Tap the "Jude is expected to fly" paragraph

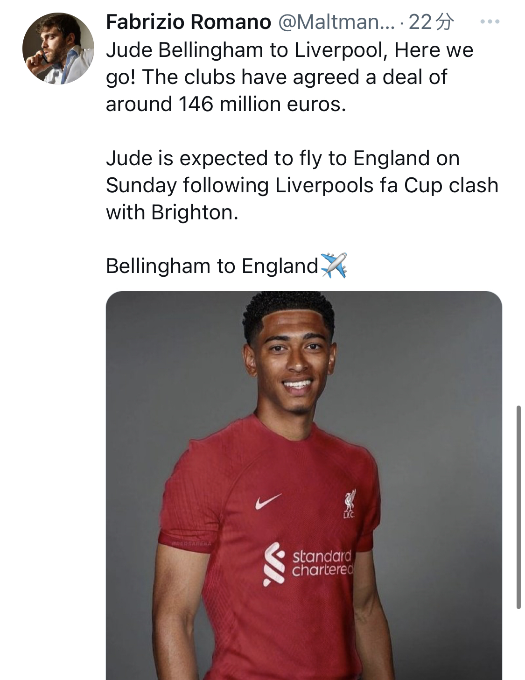(282, 158)
